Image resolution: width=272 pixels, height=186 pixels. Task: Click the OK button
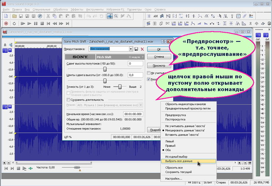coord(159,49)
